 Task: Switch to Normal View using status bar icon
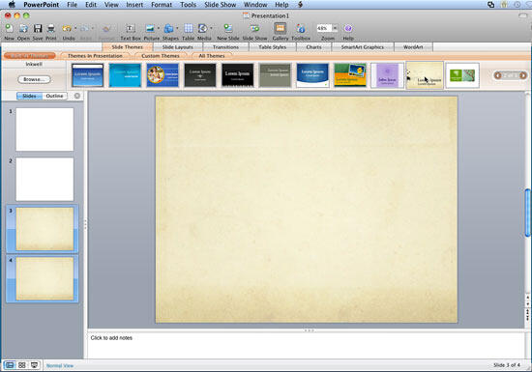[x=10, y=365]
